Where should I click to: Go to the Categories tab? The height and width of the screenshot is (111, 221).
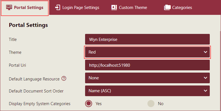click(x=178, y=8)
